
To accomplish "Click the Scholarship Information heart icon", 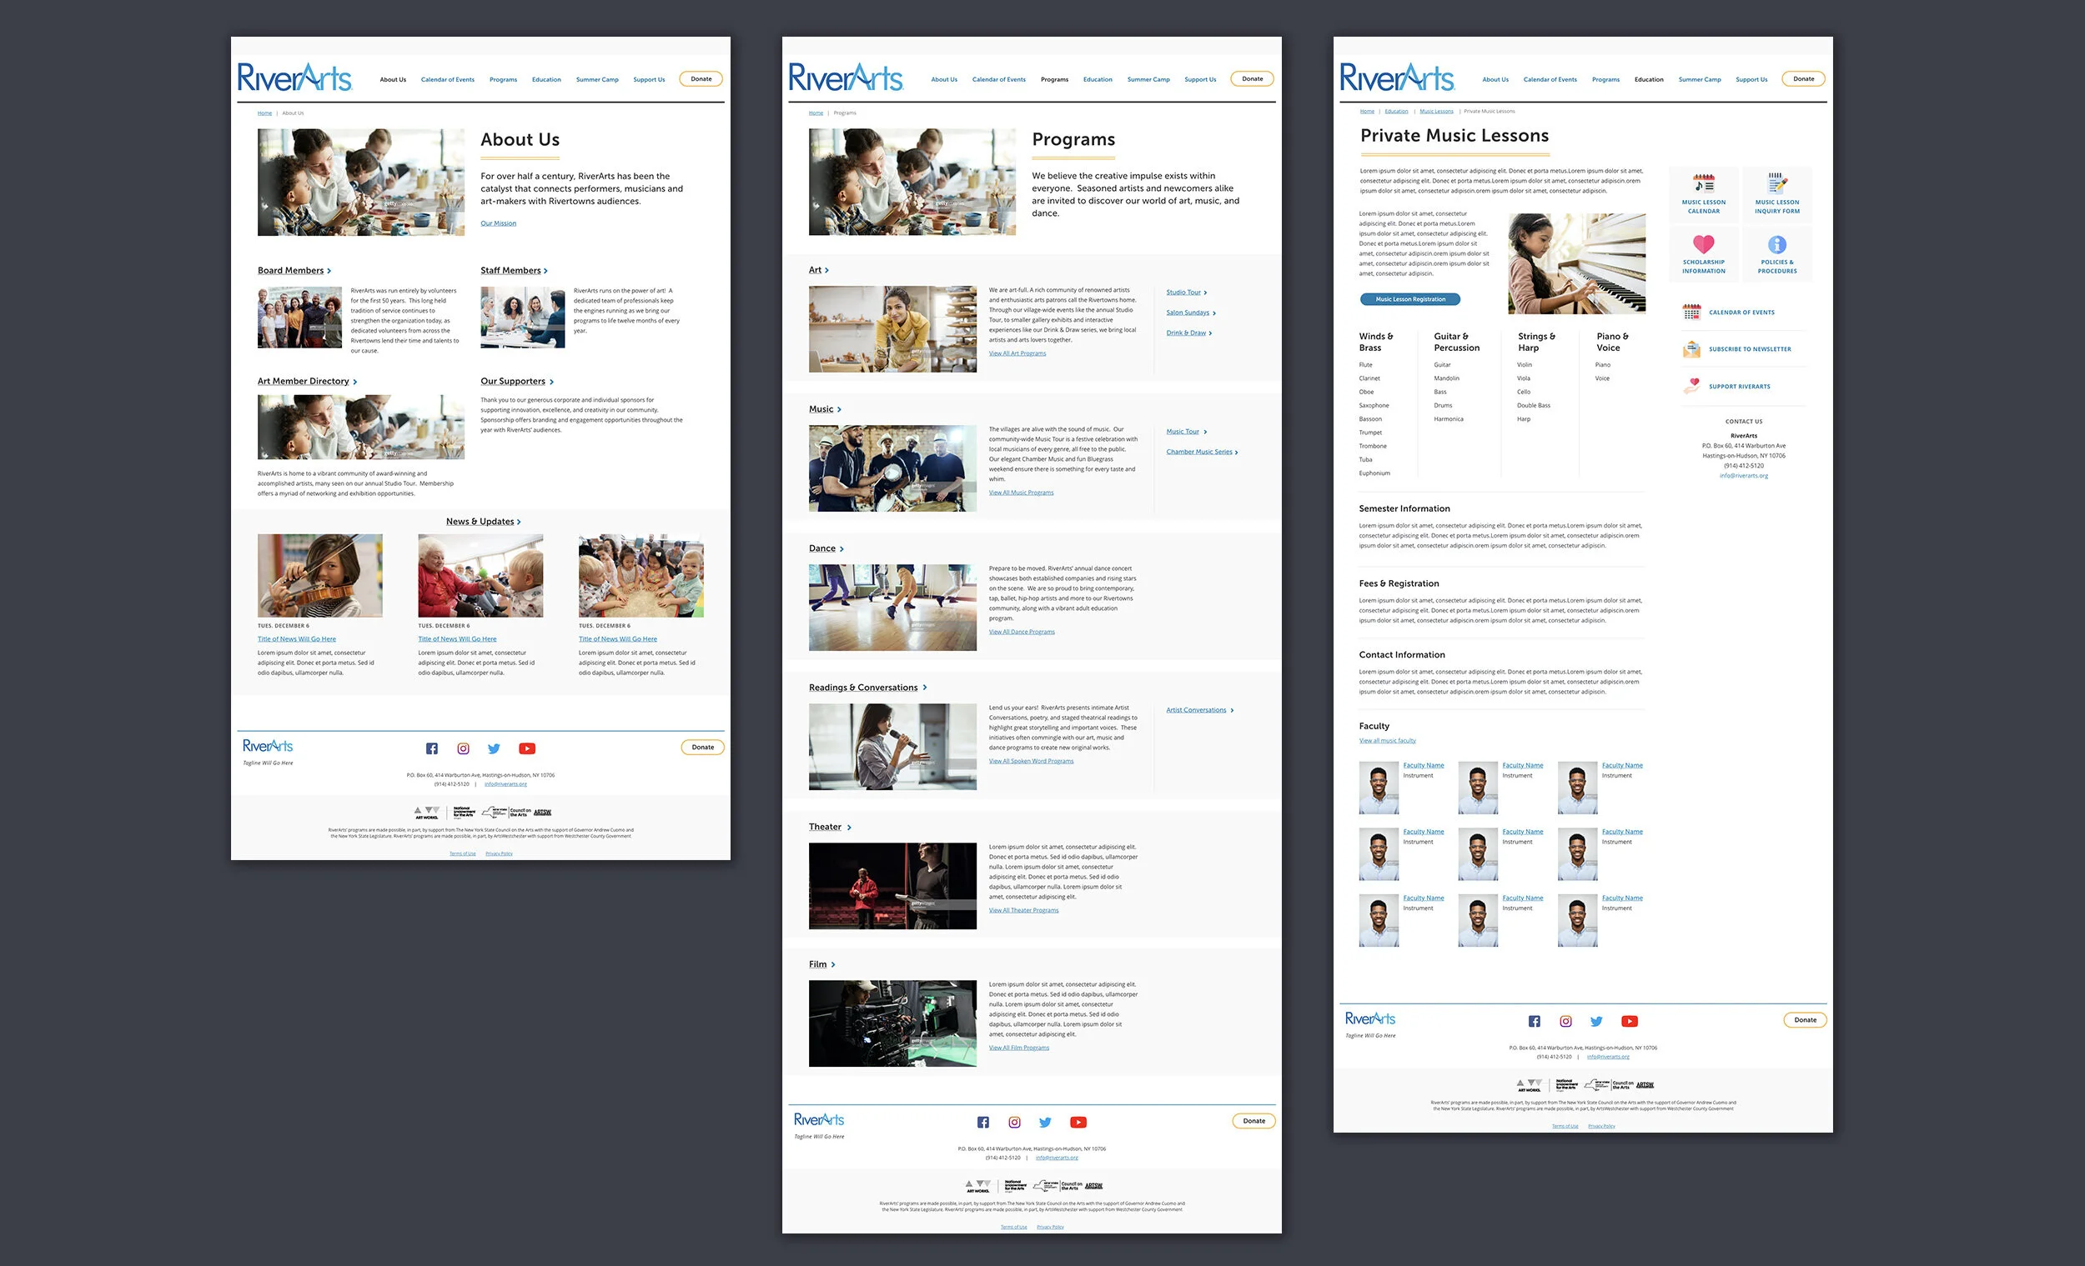I will [1702, 244].
